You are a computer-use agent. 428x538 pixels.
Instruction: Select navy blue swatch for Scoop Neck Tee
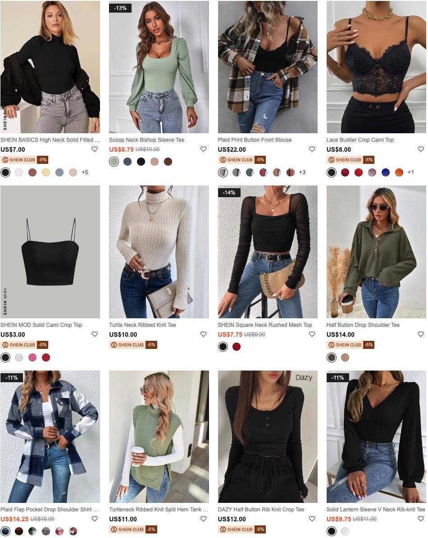pyautogui.click(x=127, y=162)
